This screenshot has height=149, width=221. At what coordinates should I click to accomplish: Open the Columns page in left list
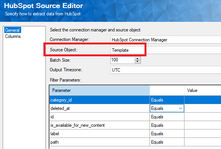point(13,36)
